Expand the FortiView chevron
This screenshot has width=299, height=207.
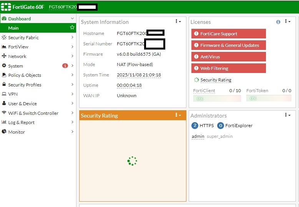(x=72, y=46)
